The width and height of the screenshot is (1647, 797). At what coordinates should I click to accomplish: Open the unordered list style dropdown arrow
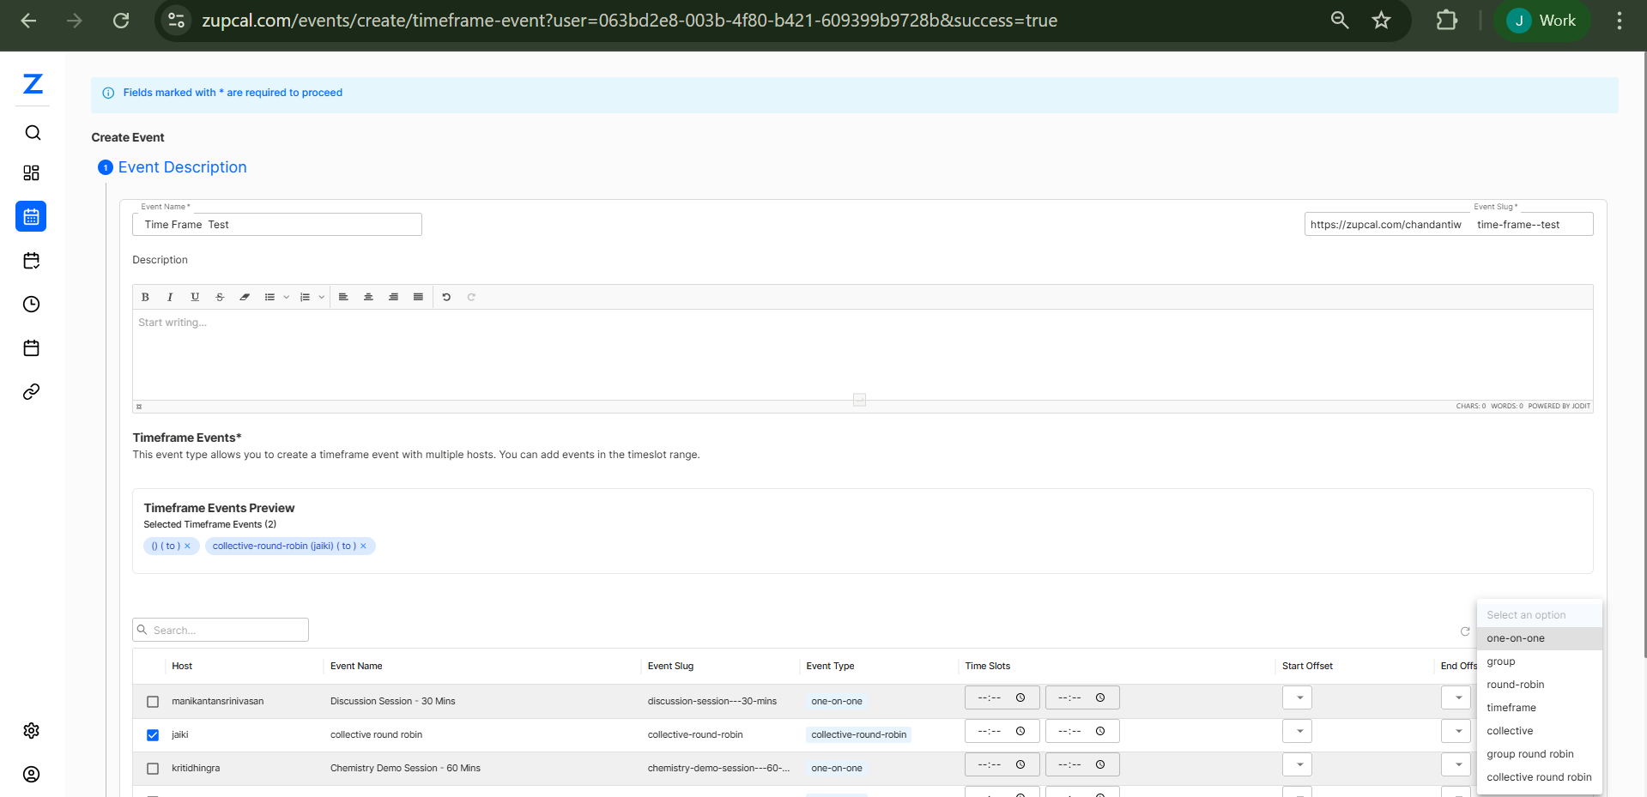tap(287, 297)
